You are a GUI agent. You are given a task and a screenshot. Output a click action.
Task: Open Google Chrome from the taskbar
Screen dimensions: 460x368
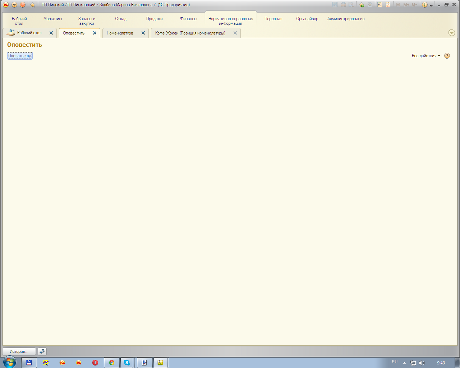112,363
